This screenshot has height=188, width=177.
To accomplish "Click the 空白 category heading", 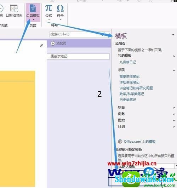I will (x=121, y=108).
